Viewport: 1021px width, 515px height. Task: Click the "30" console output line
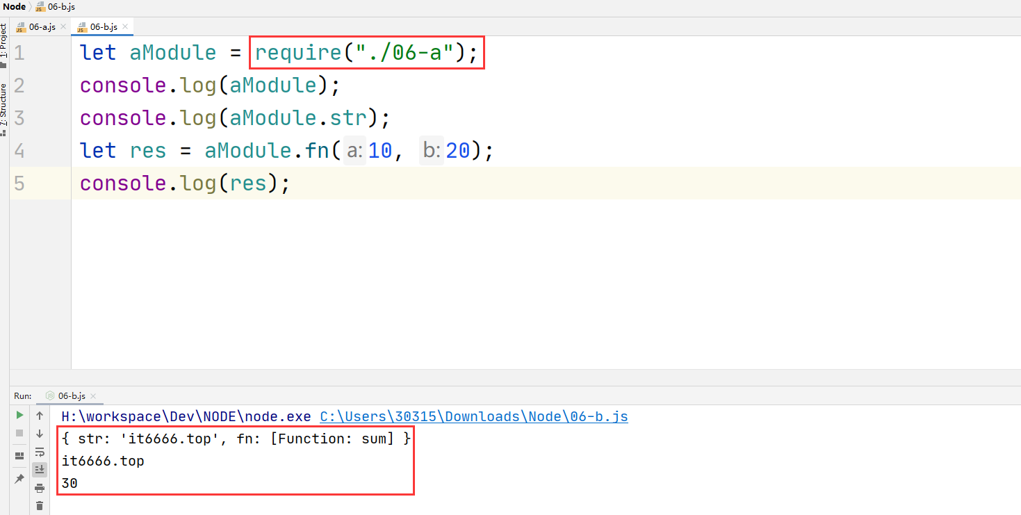coord(70,483)
